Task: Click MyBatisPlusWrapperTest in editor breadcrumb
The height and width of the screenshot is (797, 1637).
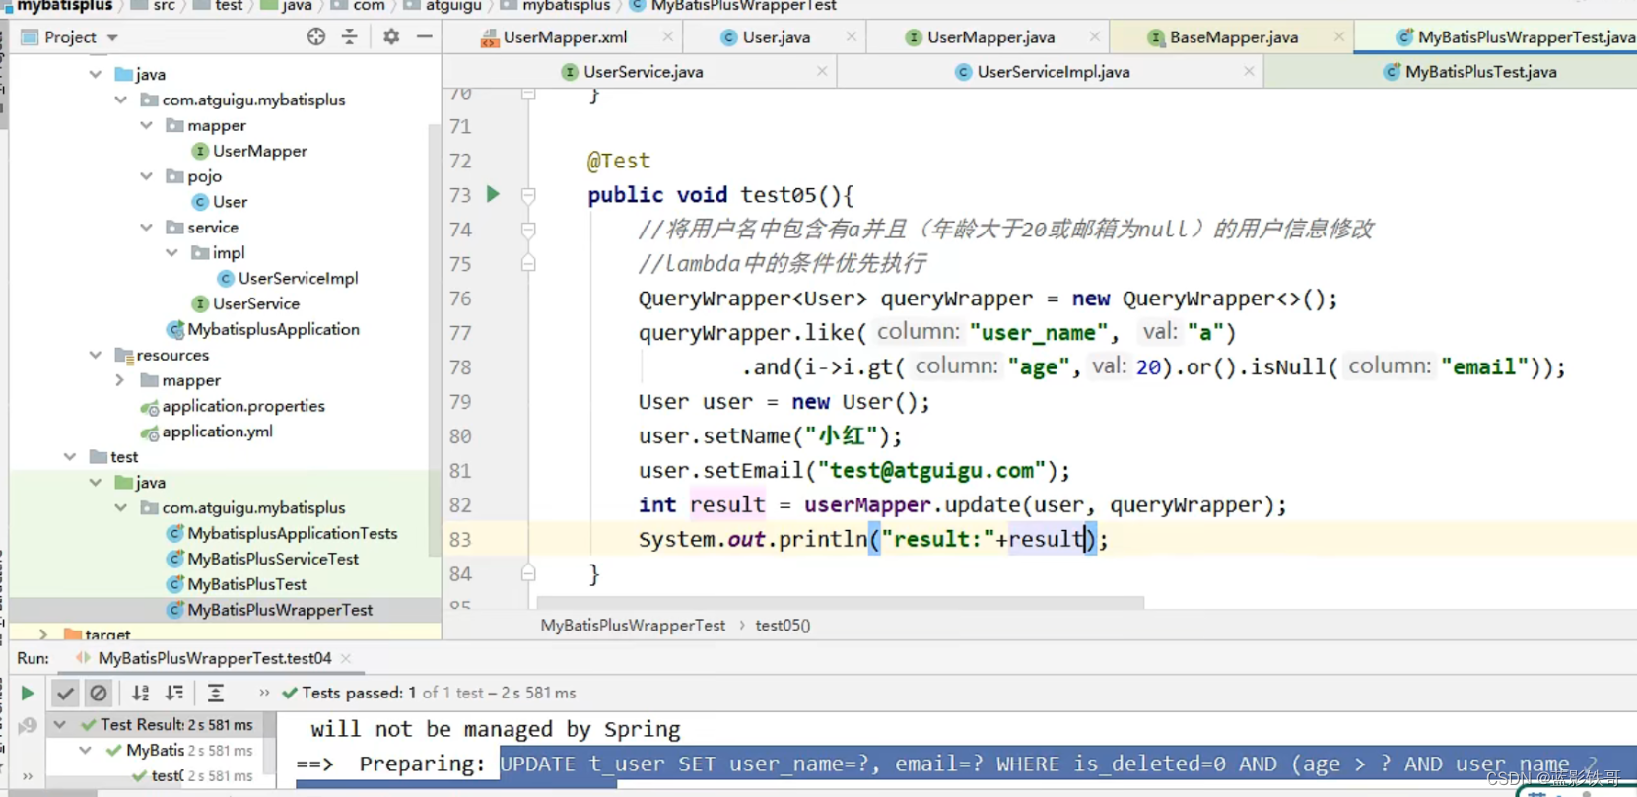Action: click(x=633, y=625)
